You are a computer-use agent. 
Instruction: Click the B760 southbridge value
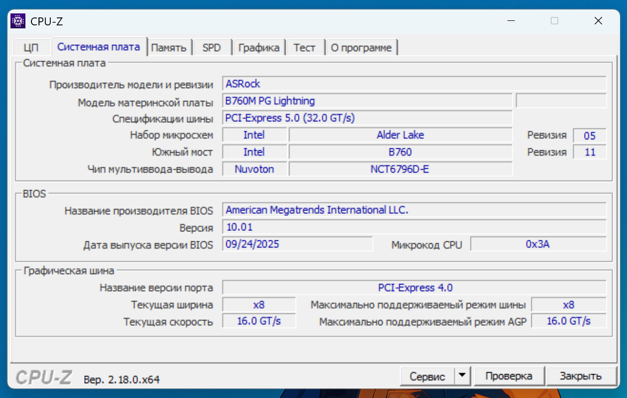tap(400, 152)
